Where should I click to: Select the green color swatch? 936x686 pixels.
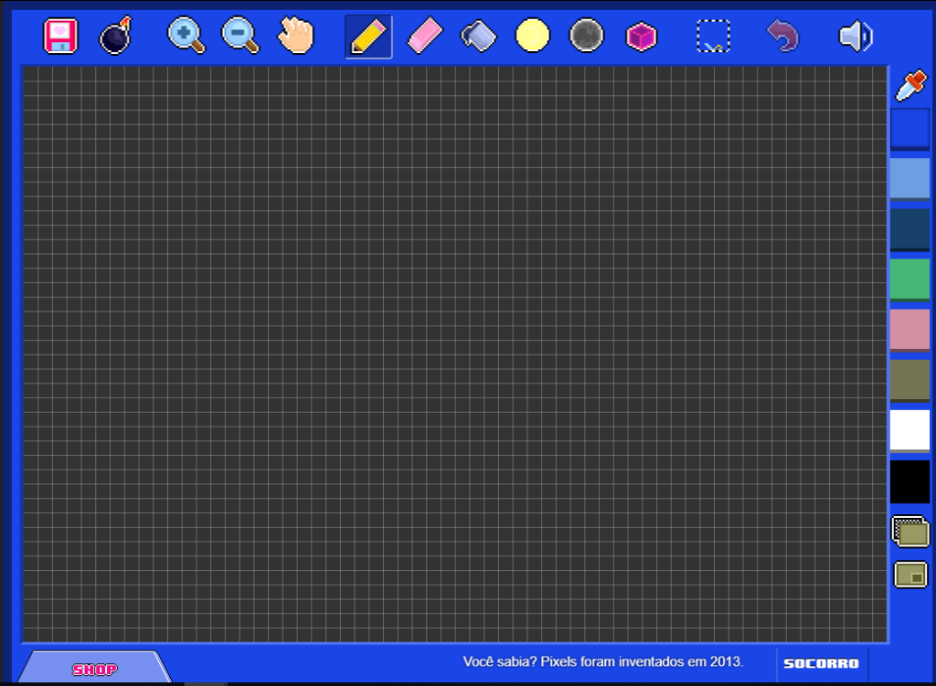tap(909, 279)
